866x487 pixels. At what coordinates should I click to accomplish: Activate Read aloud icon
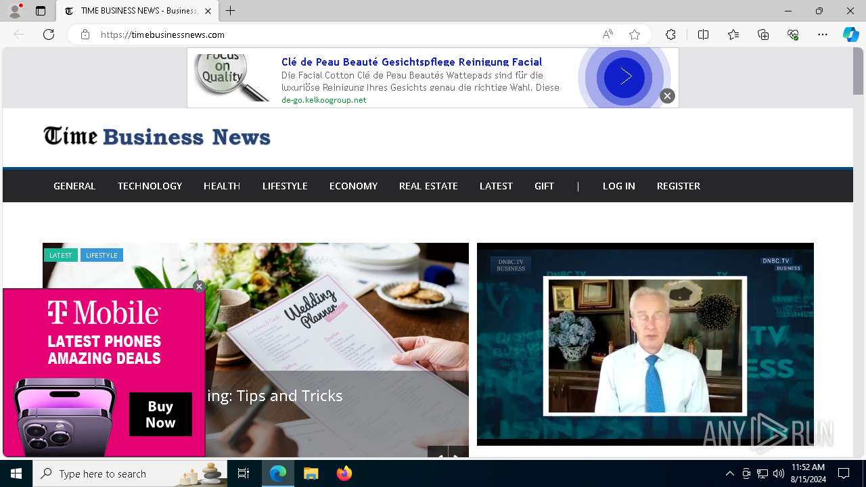click(608, 34)
